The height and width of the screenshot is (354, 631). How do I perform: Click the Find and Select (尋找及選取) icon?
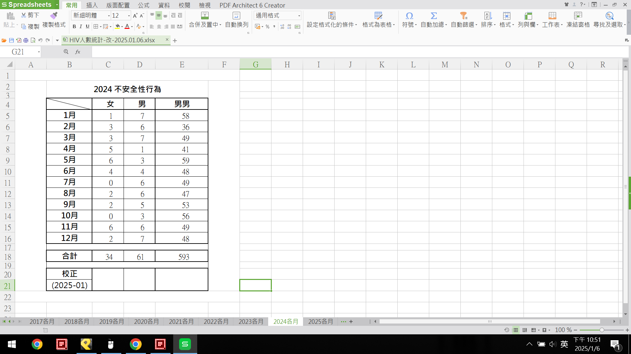pos(609,16)
